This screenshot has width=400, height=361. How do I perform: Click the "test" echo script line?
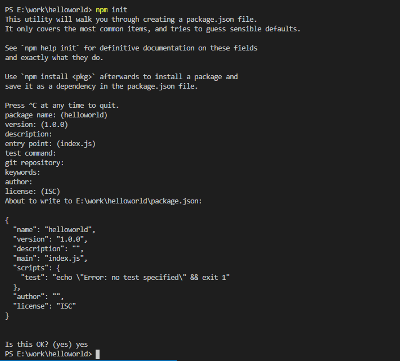tap(125, 278)
